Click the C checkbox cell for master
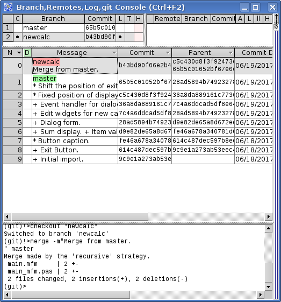Viewport: 281px width, 302px height. pos(18,28)
